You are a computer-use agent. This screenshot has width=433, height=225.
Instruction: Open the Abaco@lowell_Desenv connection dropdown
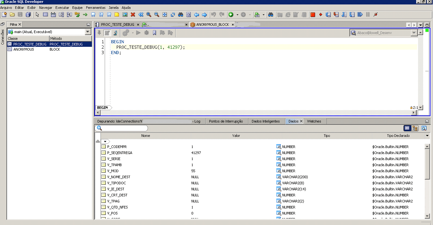414,32
